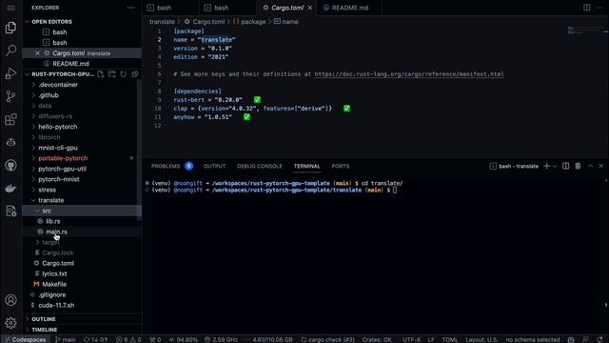Image resolution: width=609 pixels, height=343 pixels.
Task: Open the Makefile
Action: point(54,284)
